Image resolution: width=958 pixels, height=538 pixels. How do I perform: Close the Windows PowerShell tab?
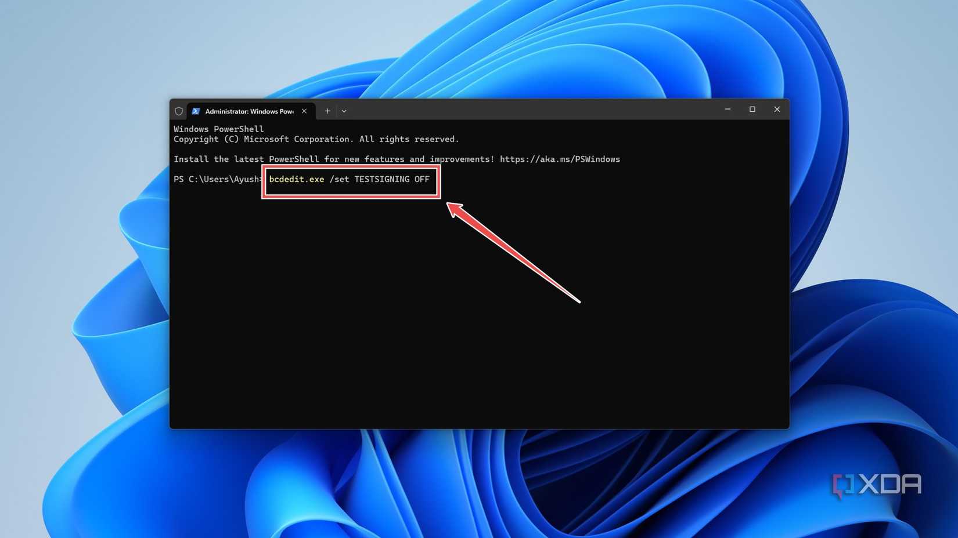(x=304, y=111)
